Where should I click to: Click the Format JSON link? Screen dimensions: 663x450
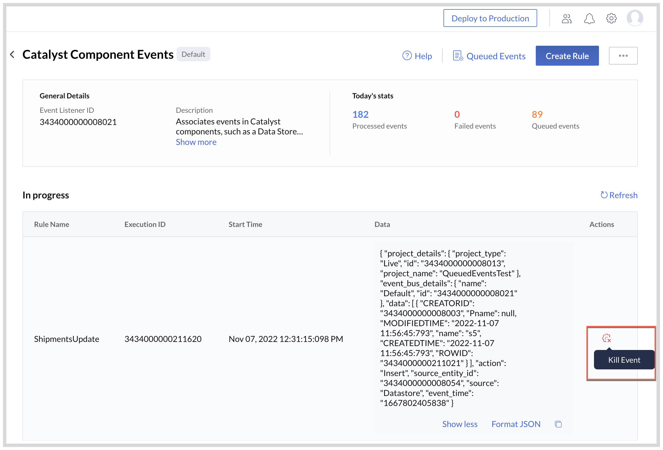point(516,424)
